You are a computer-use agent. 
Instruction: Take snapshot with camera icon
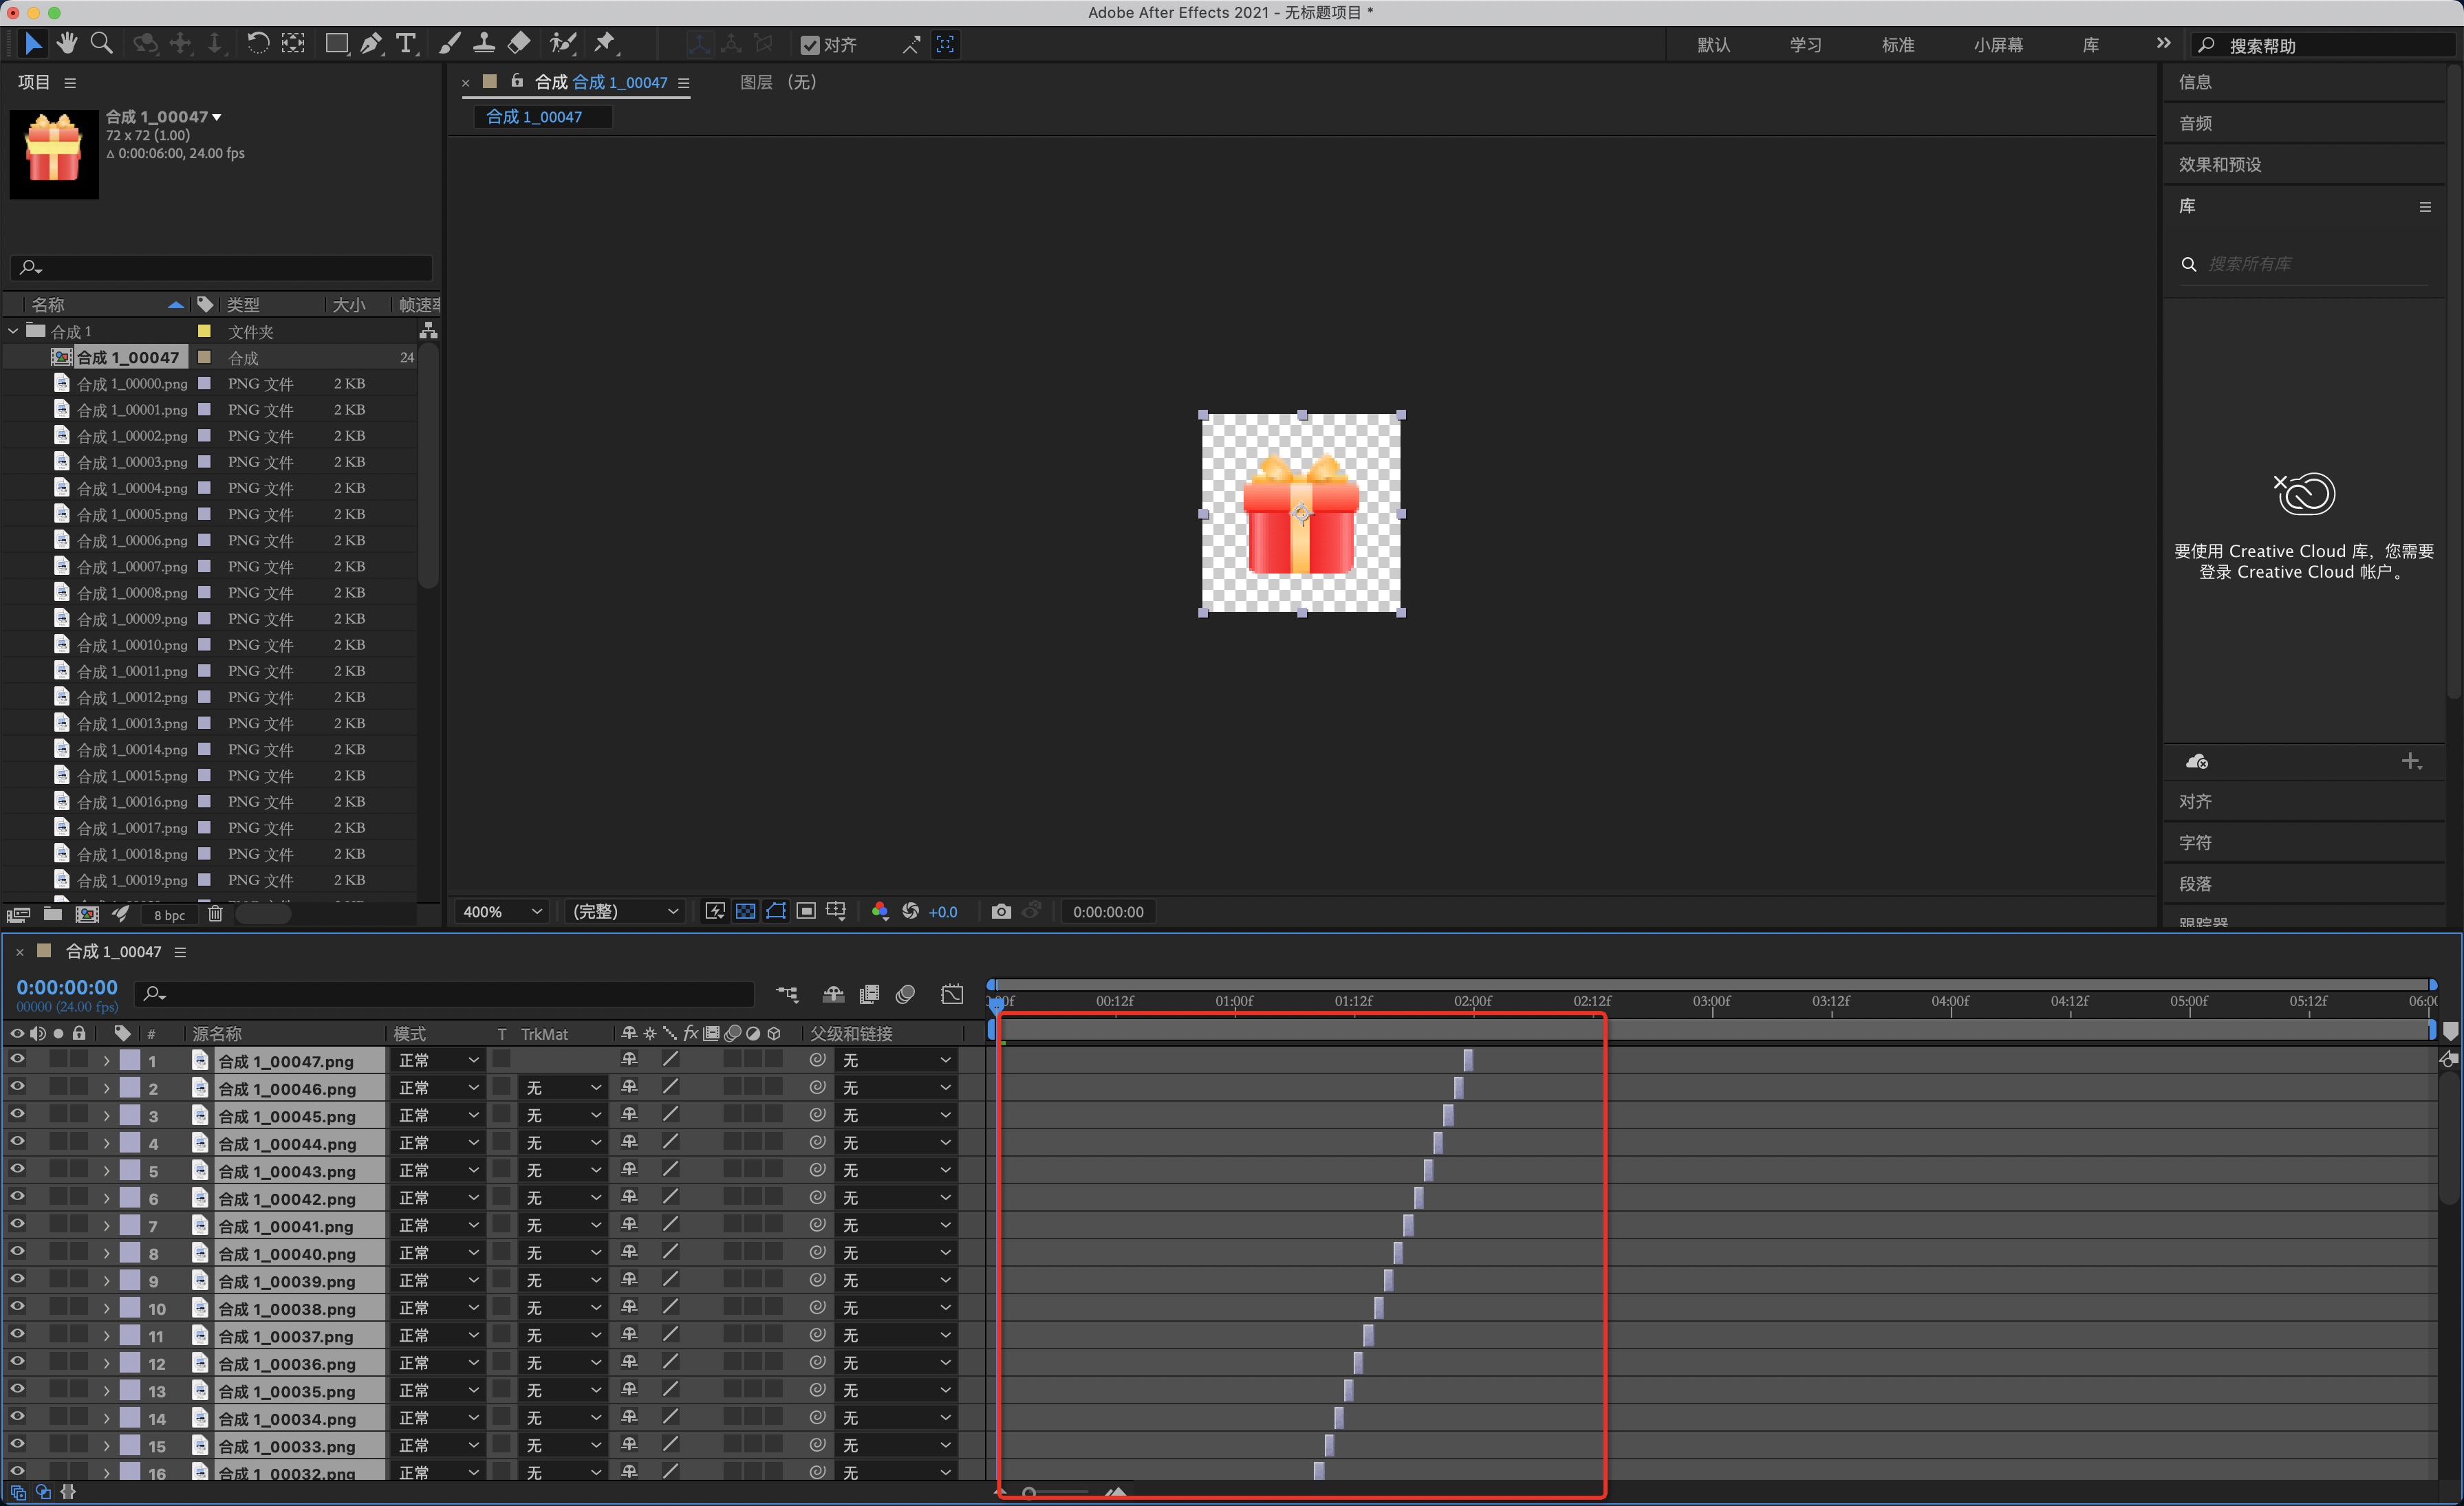tap(1000, 911)
